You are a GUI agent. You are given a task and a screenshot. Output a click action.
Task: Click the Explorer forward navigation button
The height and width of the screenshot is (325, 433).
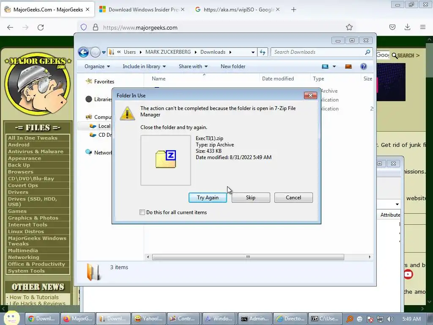(x=95, y=52)
